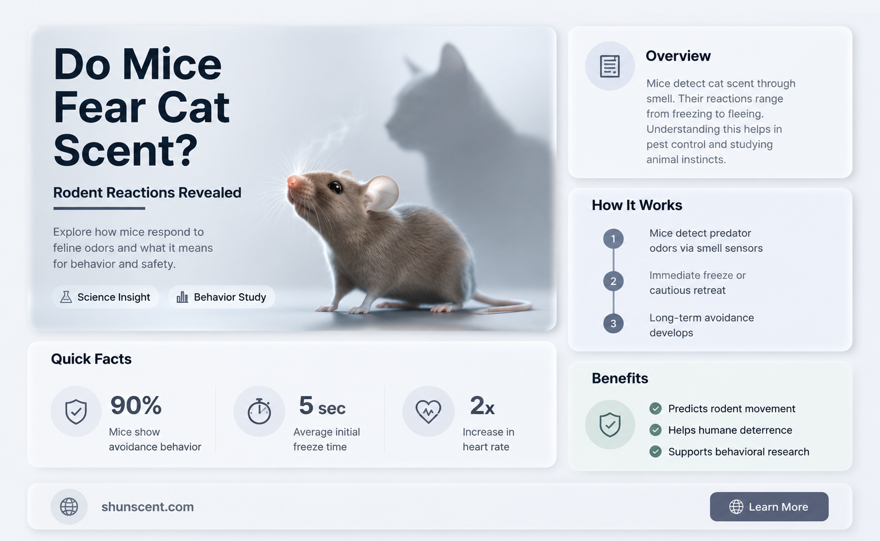880x541 pixels.
Task: Click the Overview document icon
Action: point(610,66)
